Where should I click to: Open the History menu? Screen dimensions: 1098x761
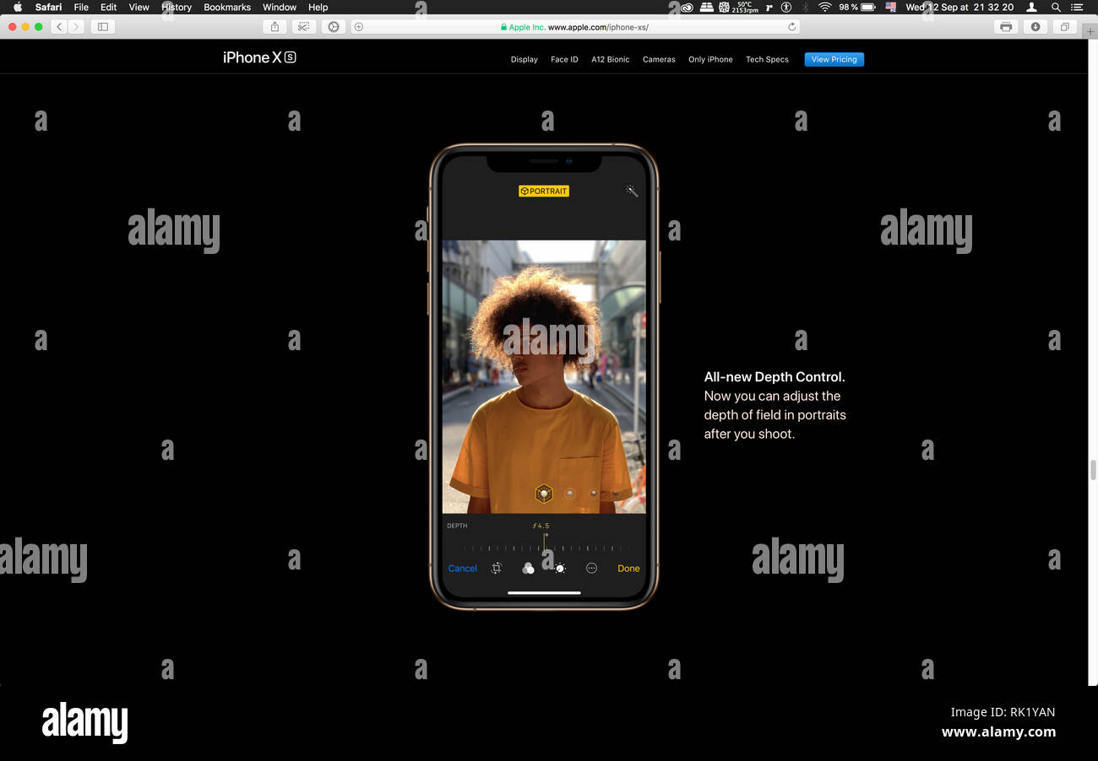177,7
